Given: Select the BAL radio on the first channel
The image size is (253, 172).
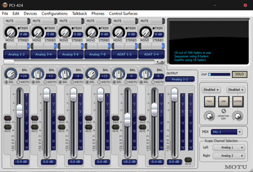Looking at the screenshot, I should (x=6, y=82).
